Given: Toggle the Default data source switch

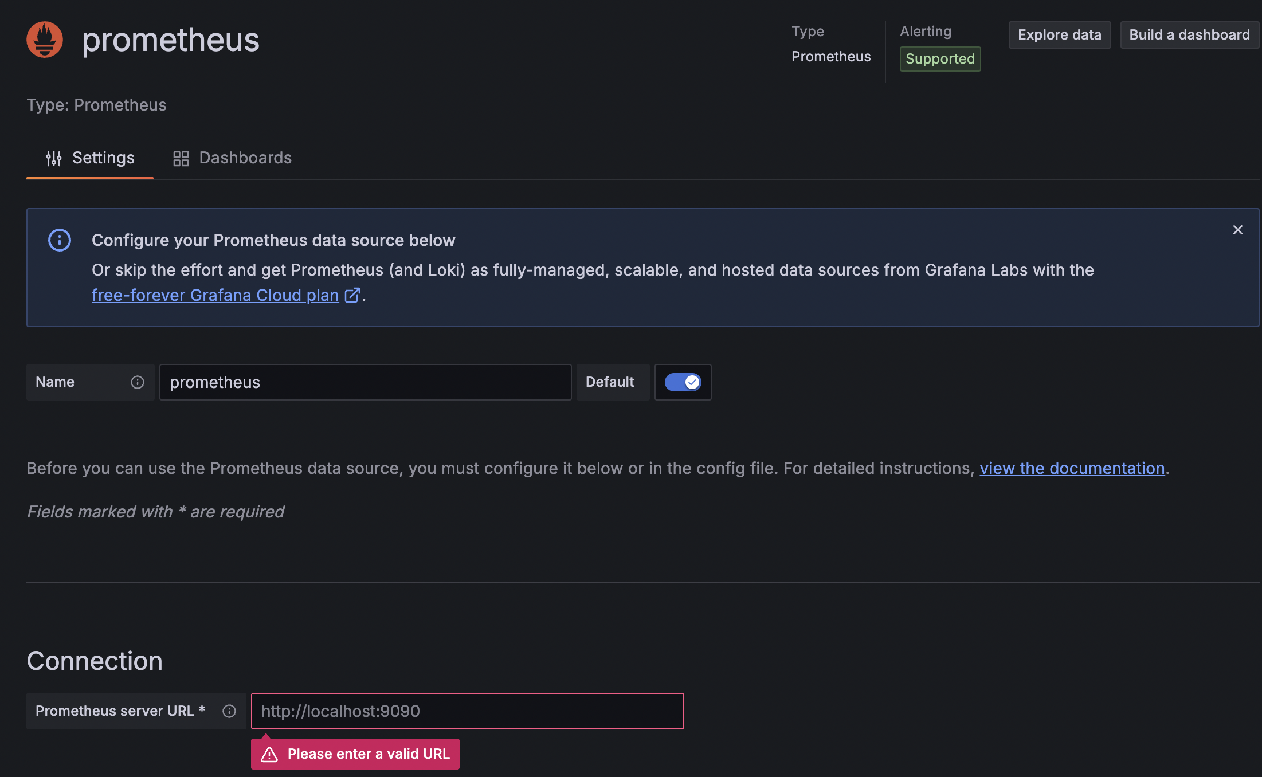Looking at the screenshot, I should (x=683, y=382).
